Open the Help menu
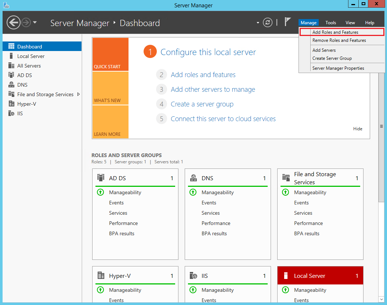This screenshot has width=387, height=305. pyautogui.click(x=369, y=23)
